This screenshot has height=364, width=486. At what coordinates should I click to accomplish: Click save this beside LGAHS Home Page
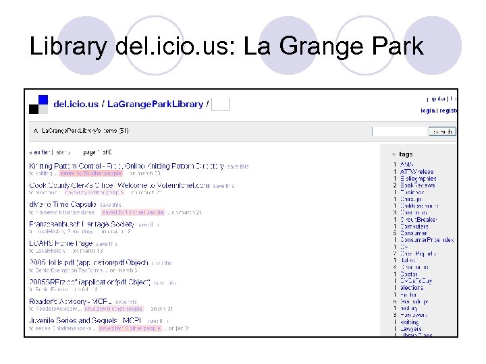click(107, 244)
